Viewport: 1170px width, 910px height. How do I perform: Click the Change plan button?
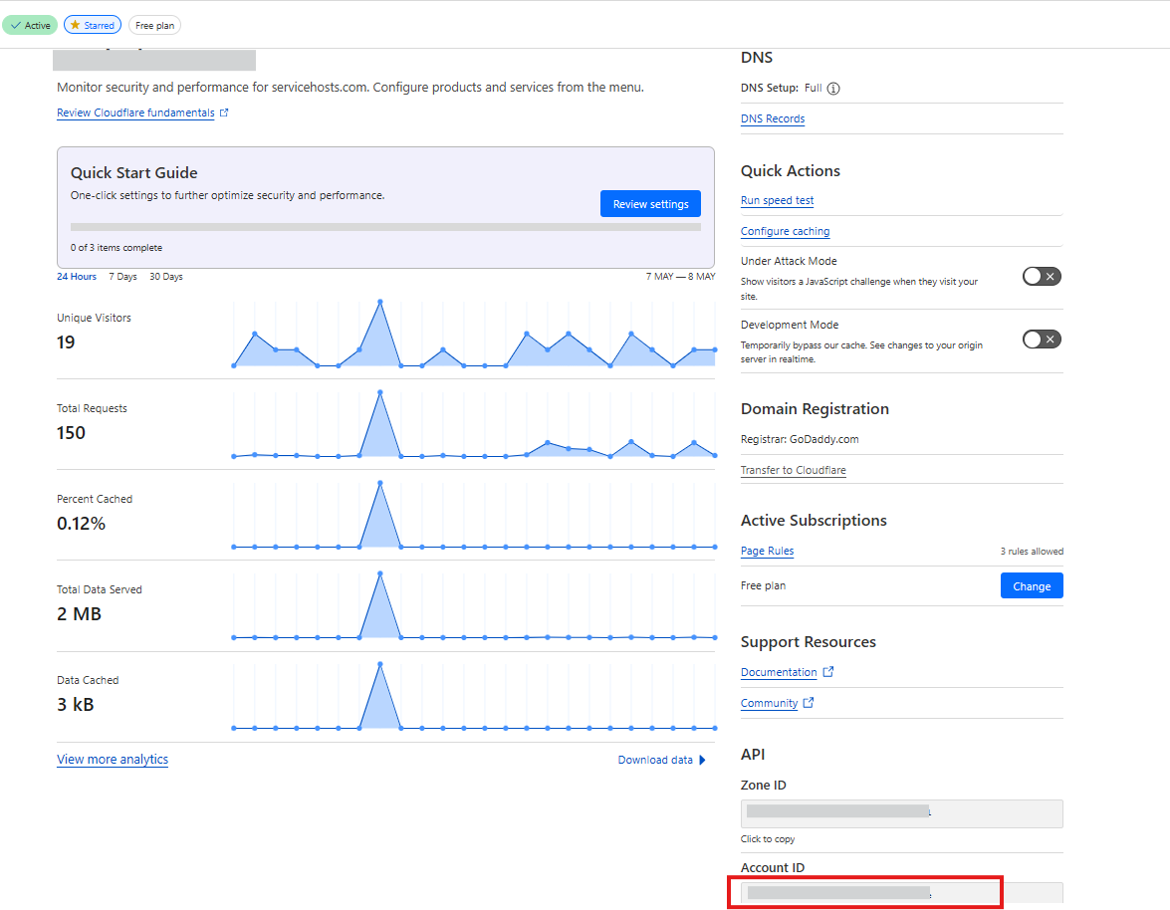pyautogui.click(x=1032, y=586)
